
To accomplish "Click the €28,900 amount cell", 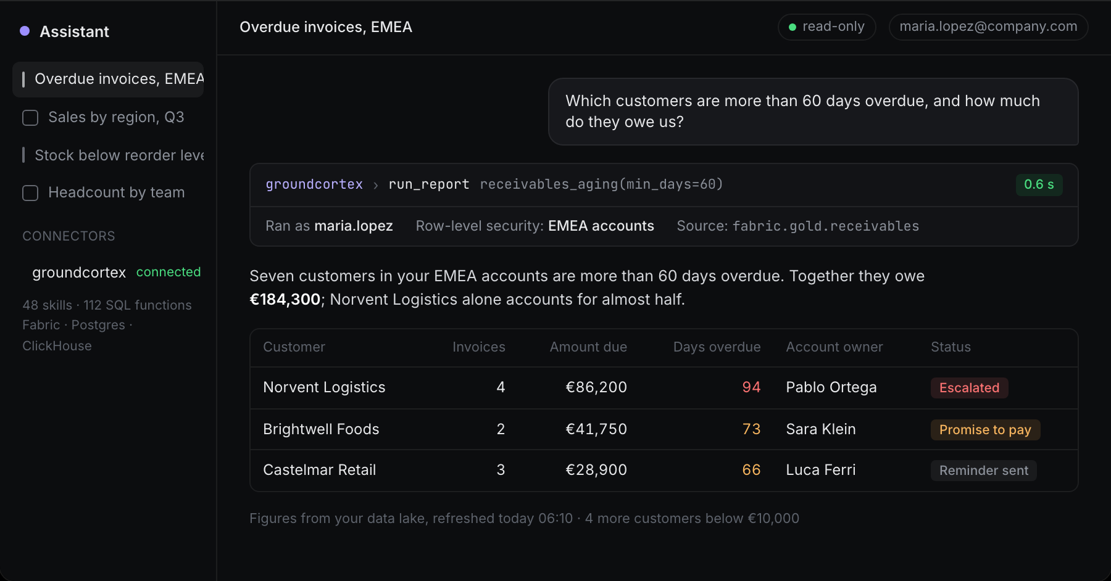I will [x=596, y=470].
